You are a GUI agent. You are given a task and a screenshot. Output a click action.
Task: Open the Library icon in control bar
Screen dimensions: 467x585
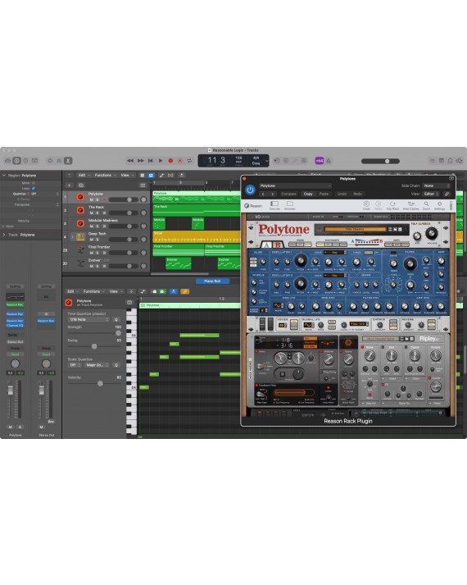tap(7, 161)
